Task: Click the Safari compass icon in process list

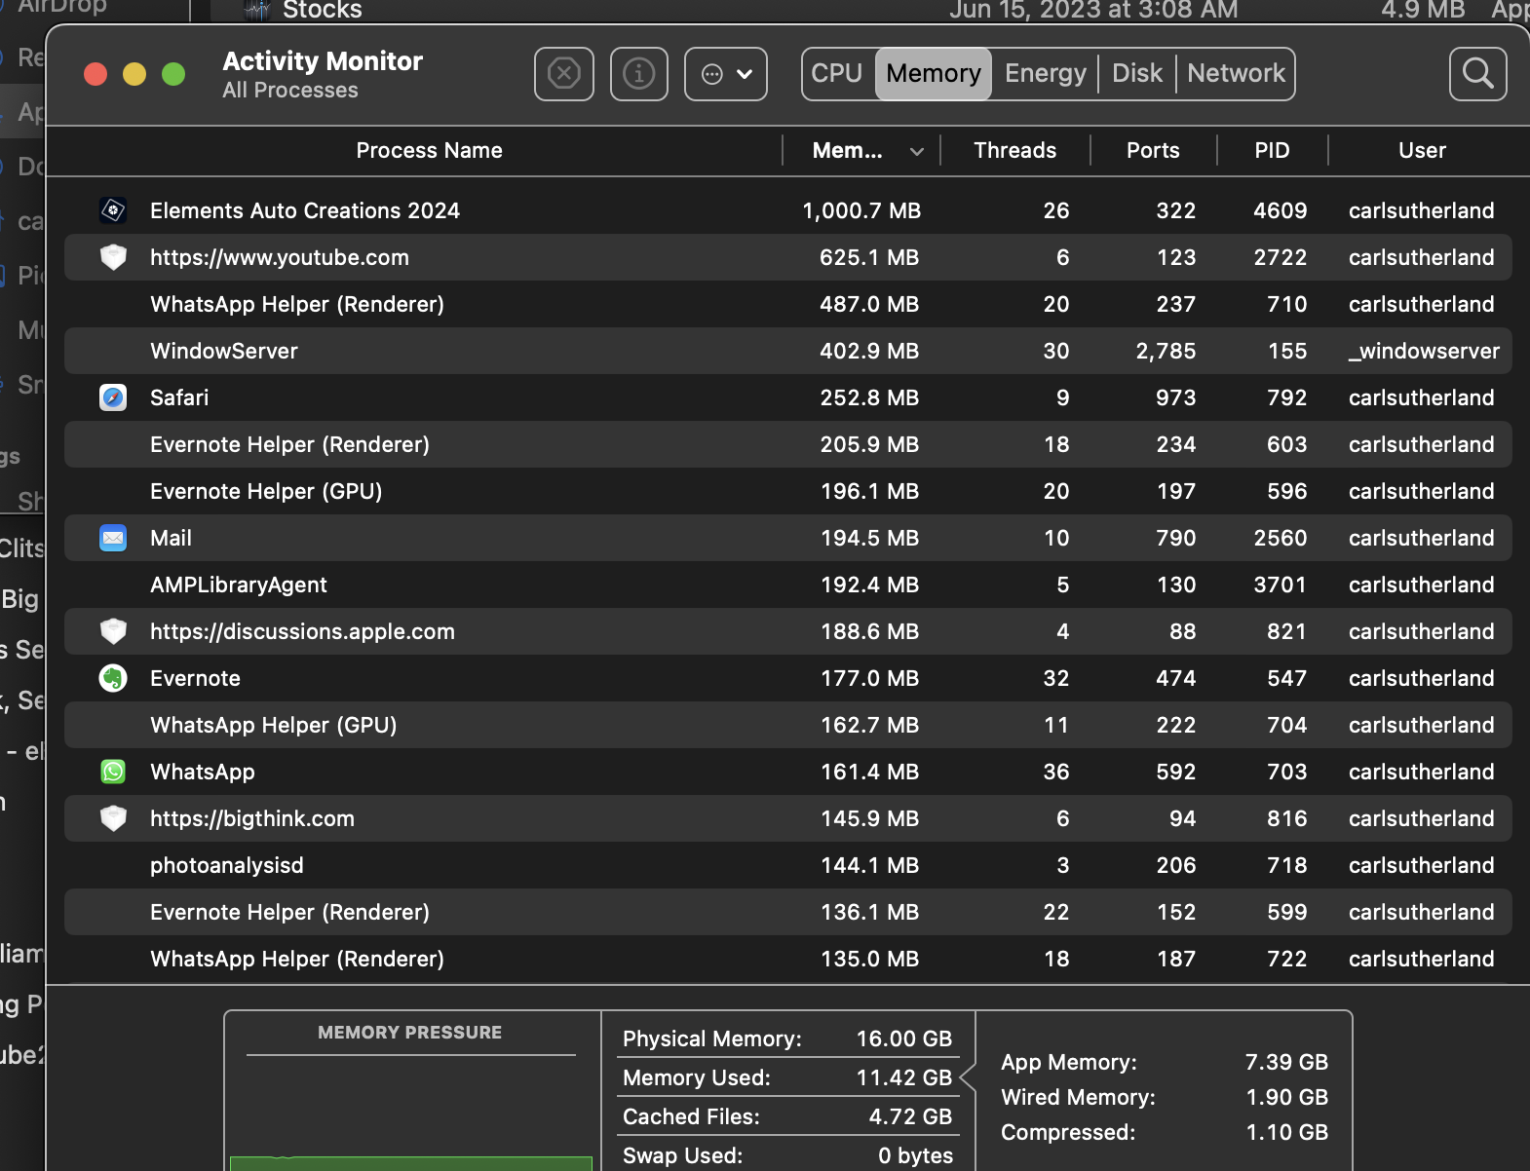Action: click(113, 397)
